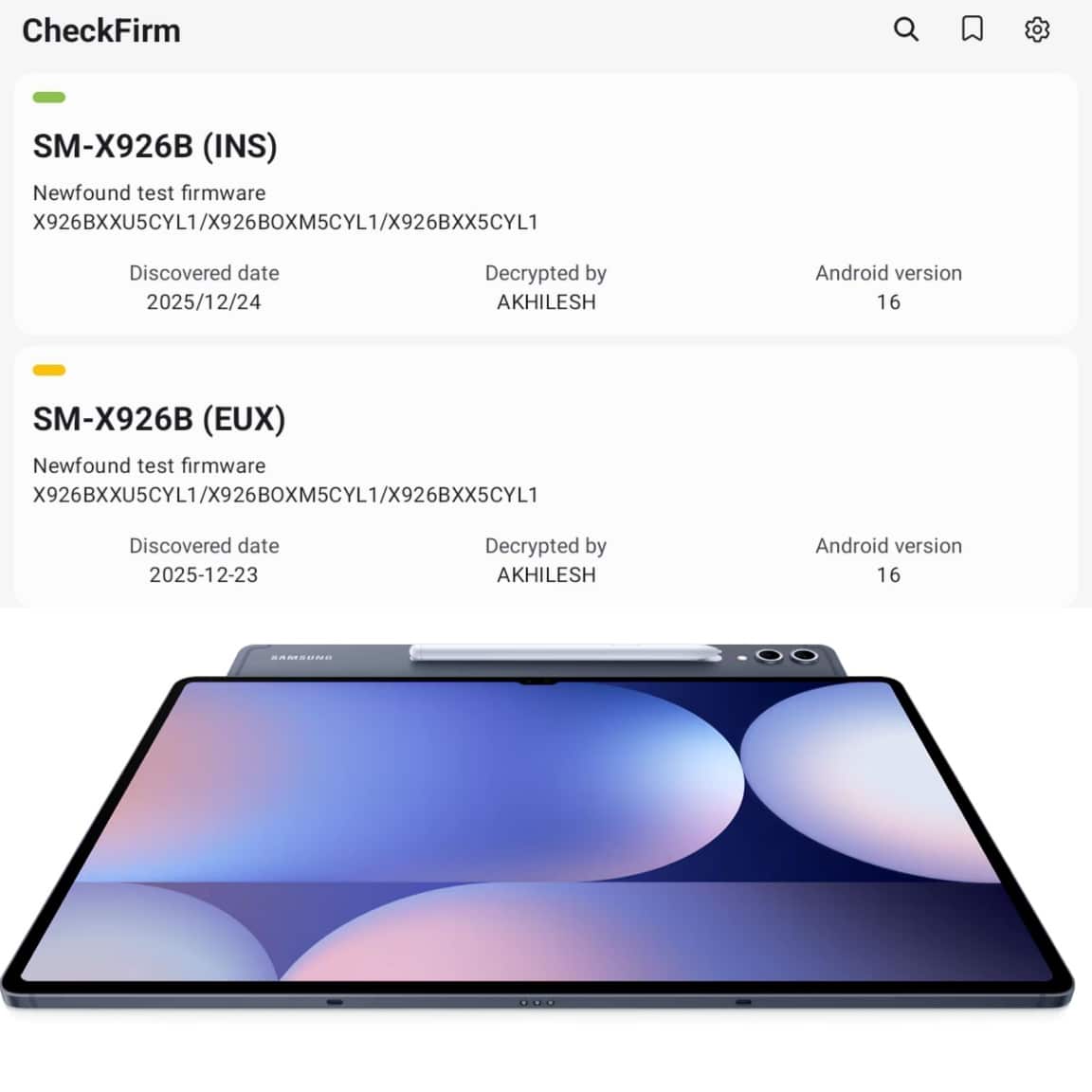Screen dimensions: 1092x1092
Task: Click the yellow status indicator pill
Action: coord(48,371)
